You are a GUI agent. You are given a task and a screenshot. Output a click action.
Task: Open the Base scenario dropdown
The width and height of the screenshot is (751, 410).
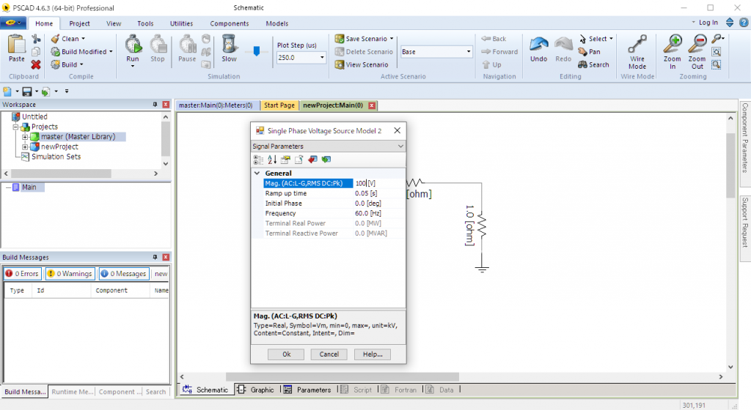[469, 52]
